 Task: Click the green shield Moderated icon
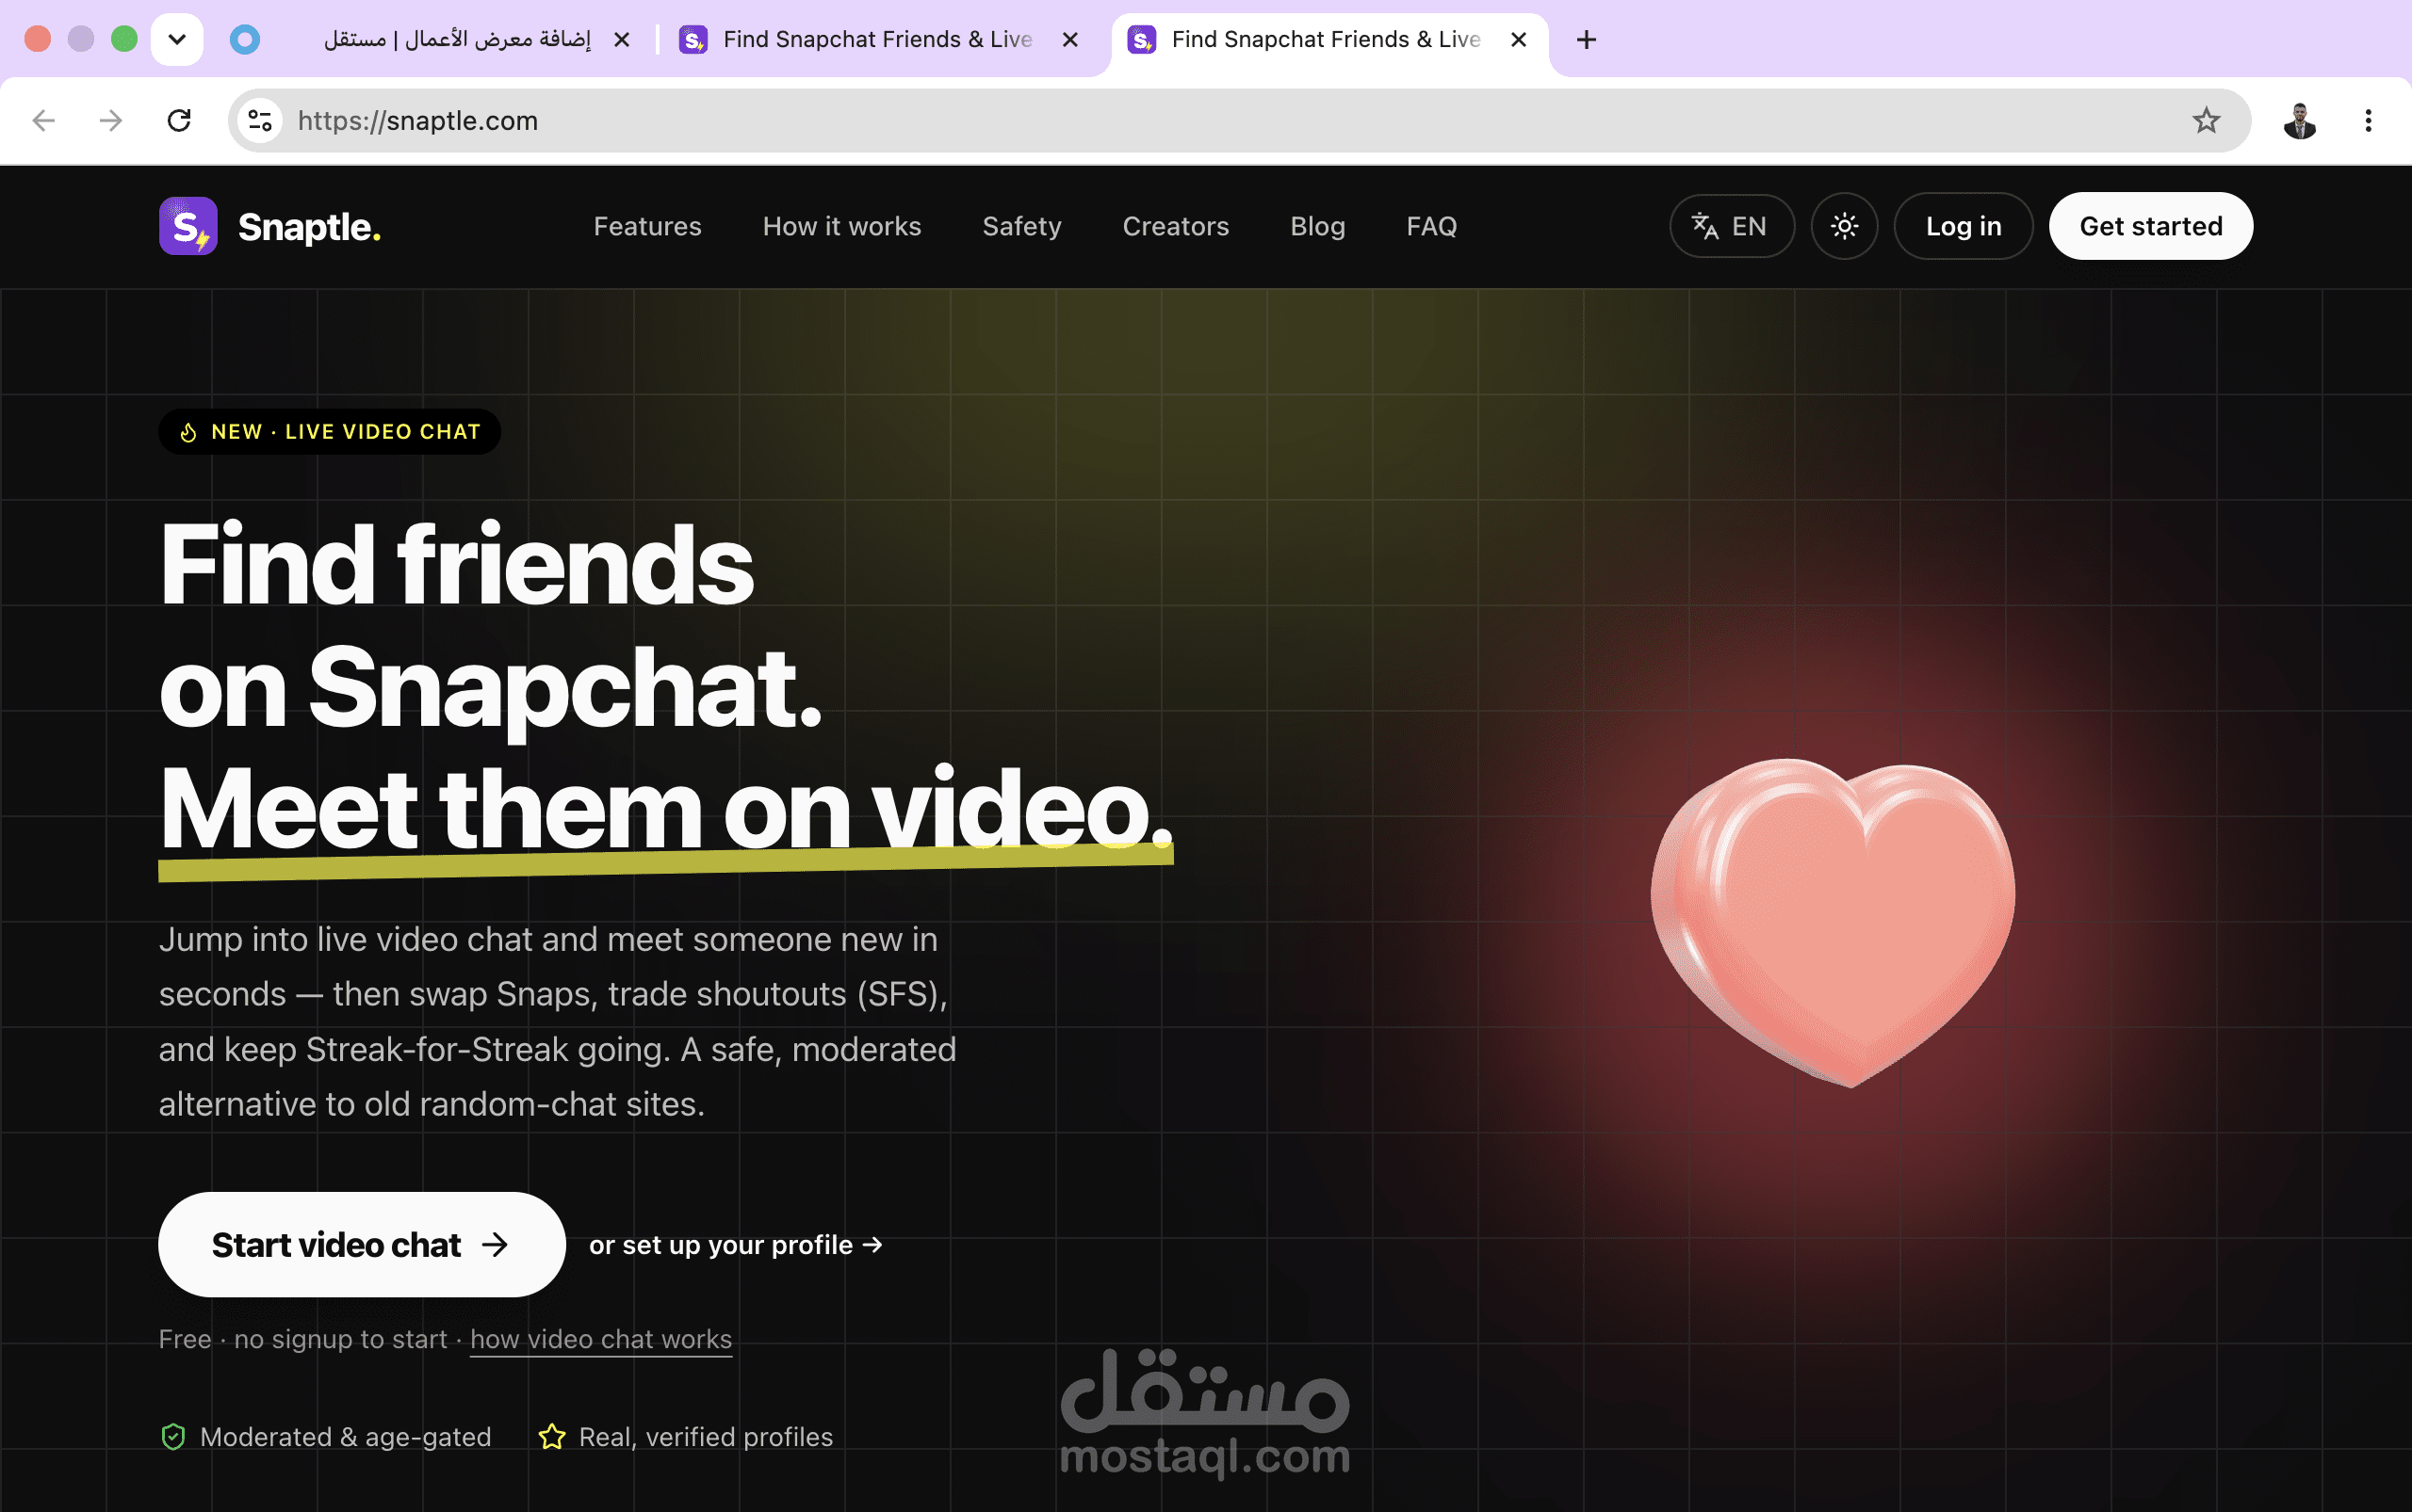pyautogui.click(x=173, y=1437)
